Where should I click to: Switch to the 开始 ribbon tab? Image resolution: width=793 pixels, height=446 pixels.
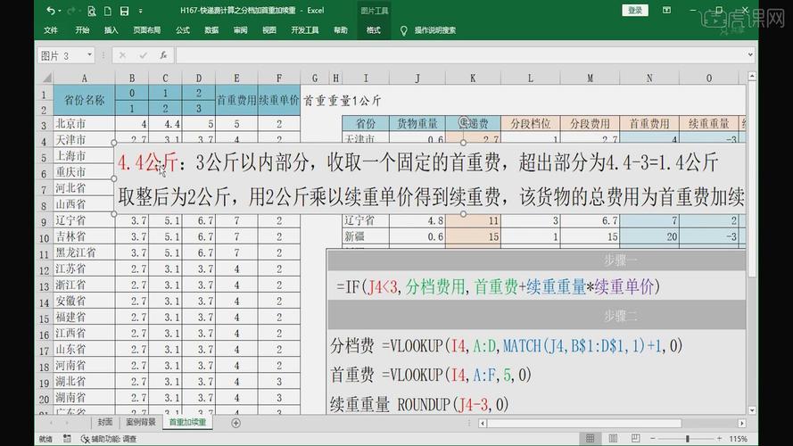(82, 30)
